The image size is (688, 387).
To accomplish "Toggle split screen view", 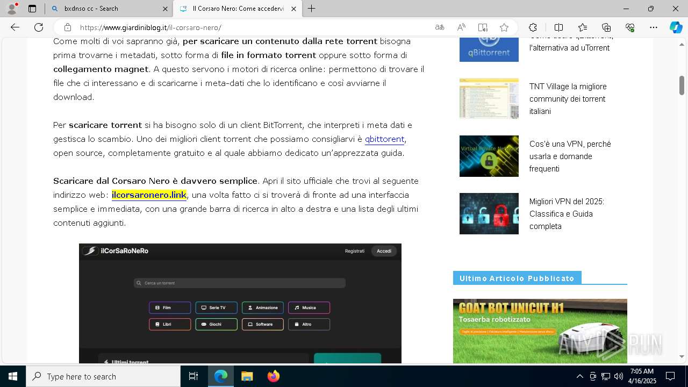I will click(558, 27).
